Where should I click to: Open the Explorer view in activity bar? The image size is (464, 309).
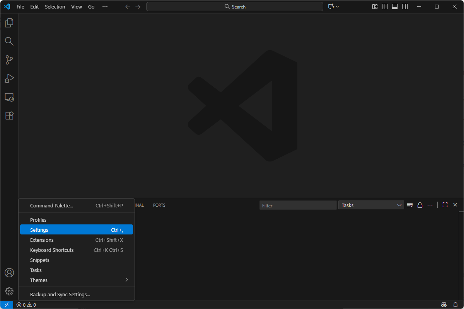9,23
